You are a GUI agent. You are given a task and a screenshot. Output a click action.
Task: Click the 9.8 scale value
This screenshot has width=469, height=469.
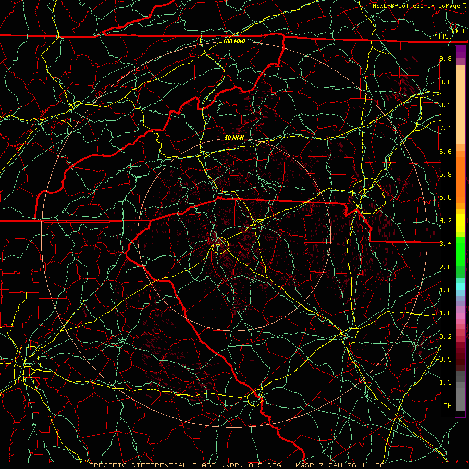coord(446,58)
